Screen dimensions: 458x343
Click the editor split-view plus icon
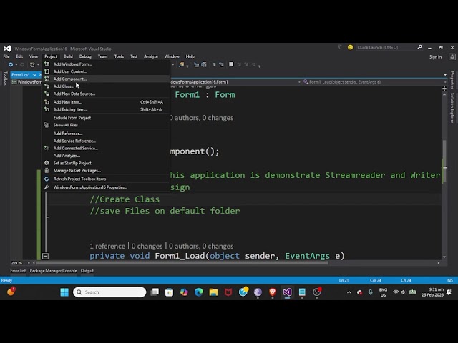click(444, 89)
